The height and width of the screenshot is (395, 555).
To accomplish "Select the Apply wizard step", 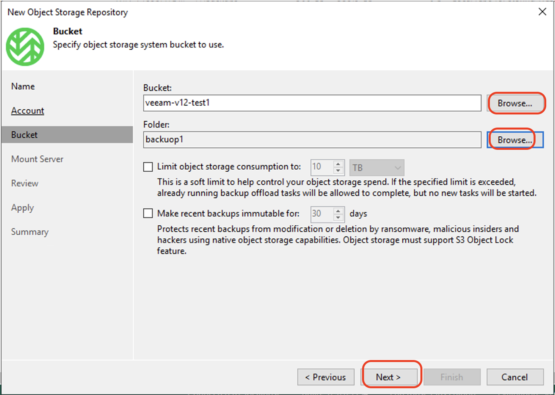I will tap(23, 208).
